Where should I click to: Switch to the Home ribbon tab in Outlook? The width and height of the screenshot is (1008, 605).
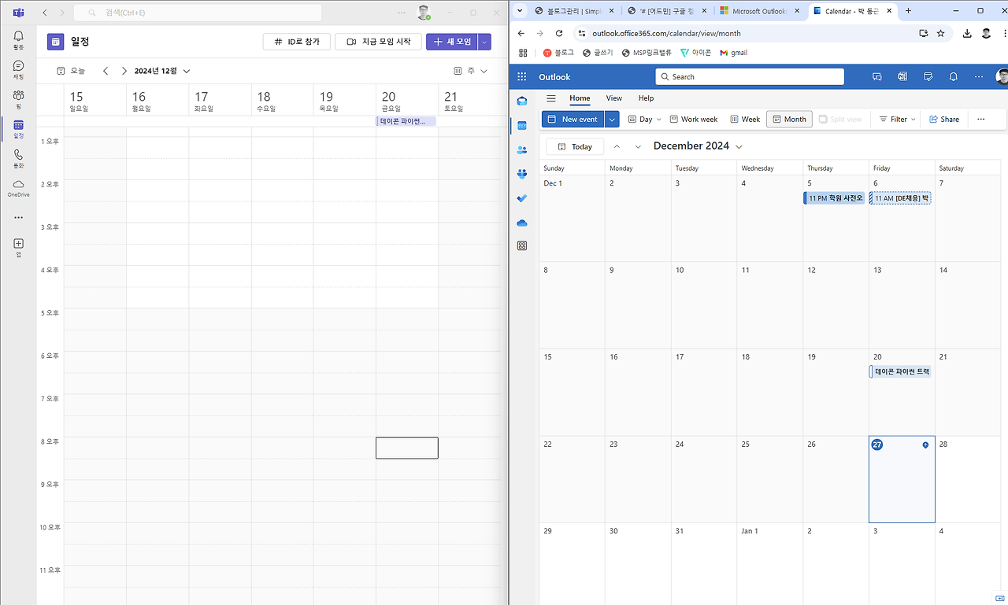pyautogui.click(x=580, y=98)
